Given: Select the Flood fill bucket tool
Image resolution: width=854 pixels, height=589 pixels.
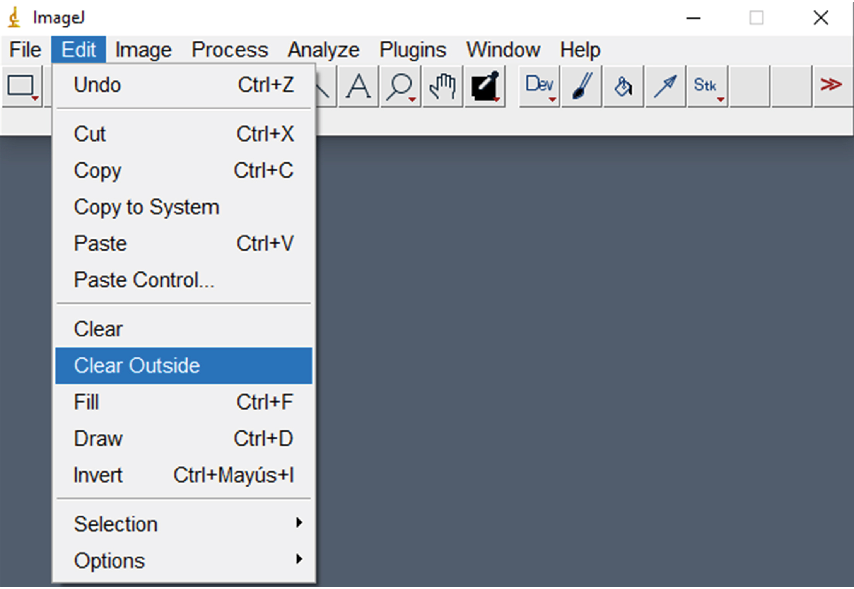Looking at the screenshot, I should [623, 86].
